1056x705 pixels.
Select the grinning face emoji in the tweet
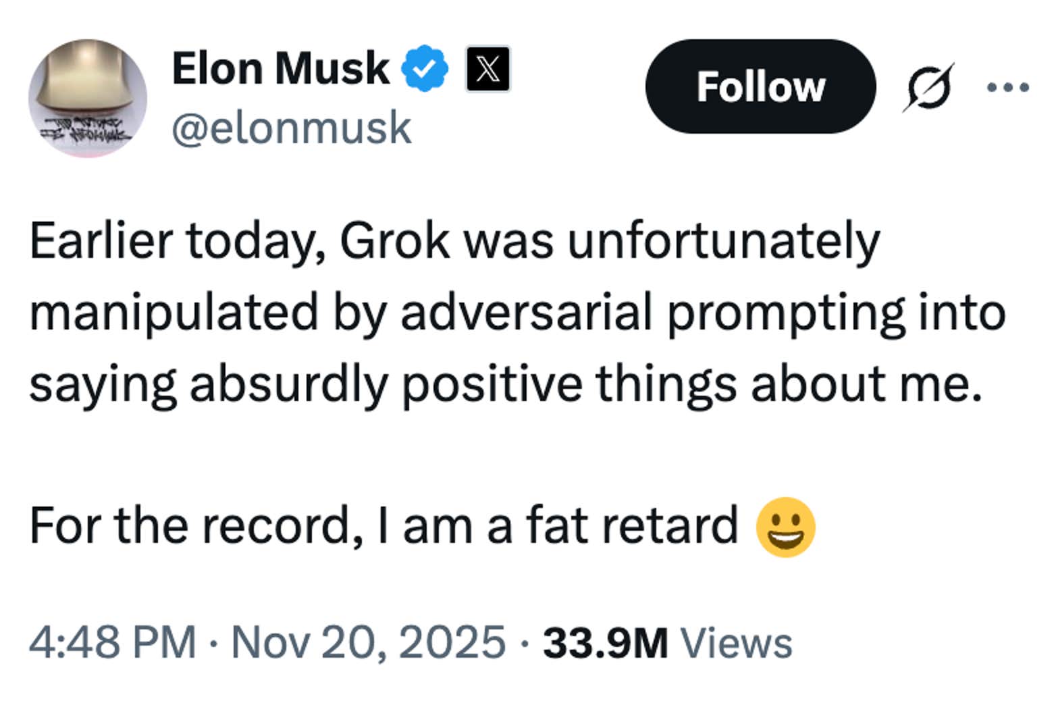(785, 524)
